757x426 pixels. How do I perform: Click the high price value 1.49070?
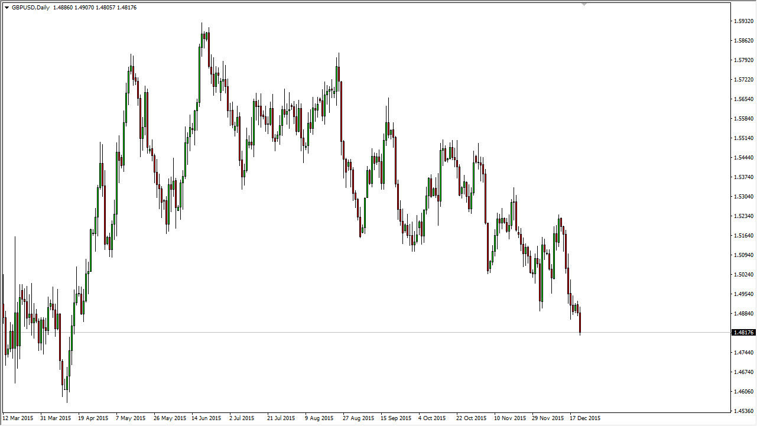[84, 8]
